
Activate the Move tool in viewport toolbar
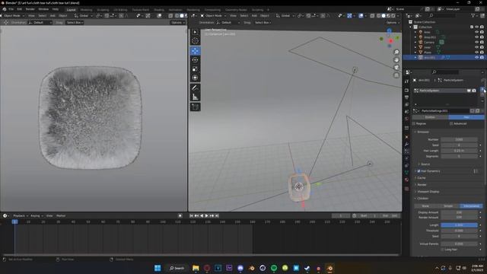click(195, 51)
